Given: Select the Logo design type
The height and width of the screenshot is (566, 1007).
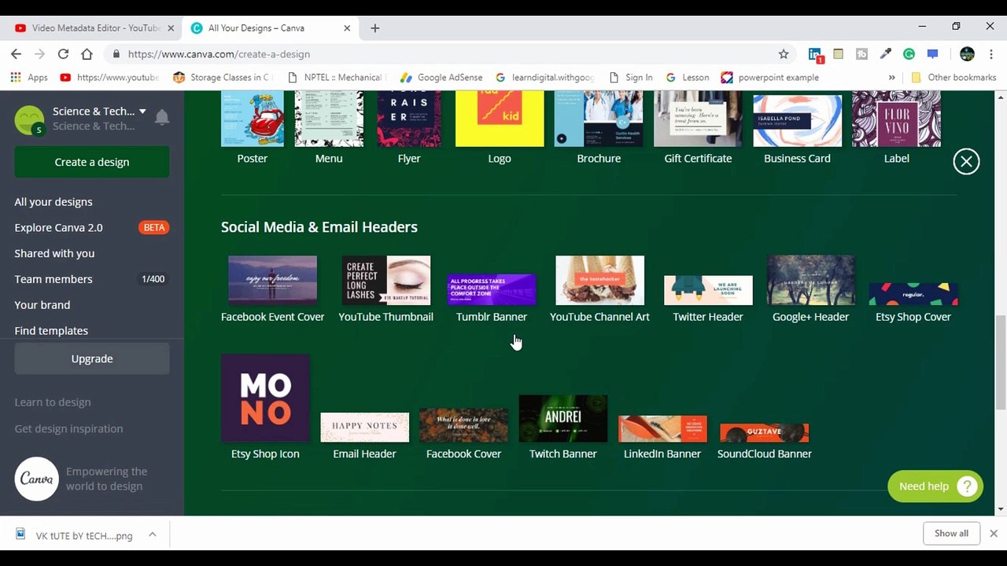Looking at the screenshot, I should pyautogui.click(x=500, y=127).
